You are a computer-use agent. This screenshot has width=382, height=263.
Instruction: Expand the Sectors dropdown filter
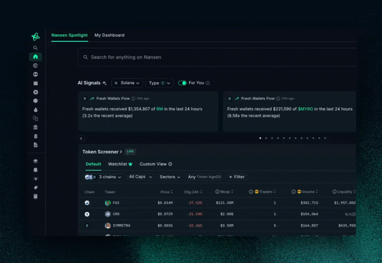170,177
